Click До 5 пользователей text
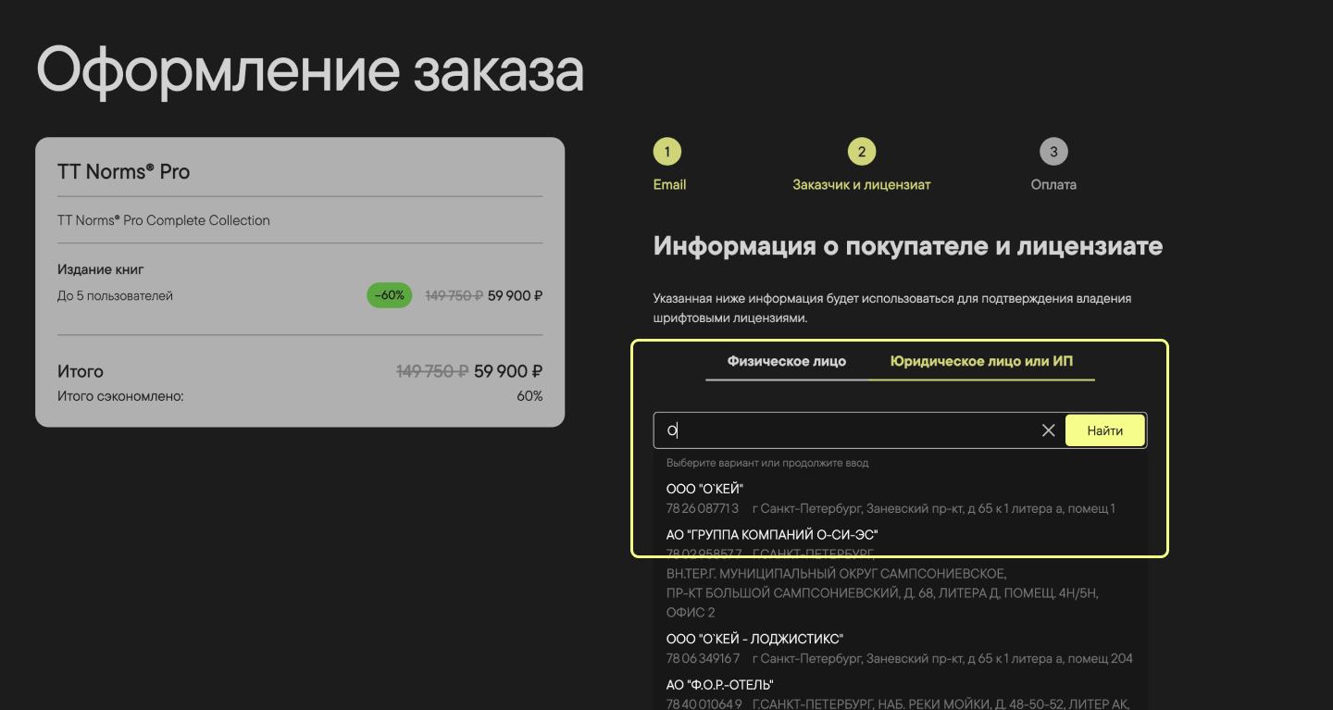The height and width of the screenshot is (710, 1333). click(x=115, y=296)
